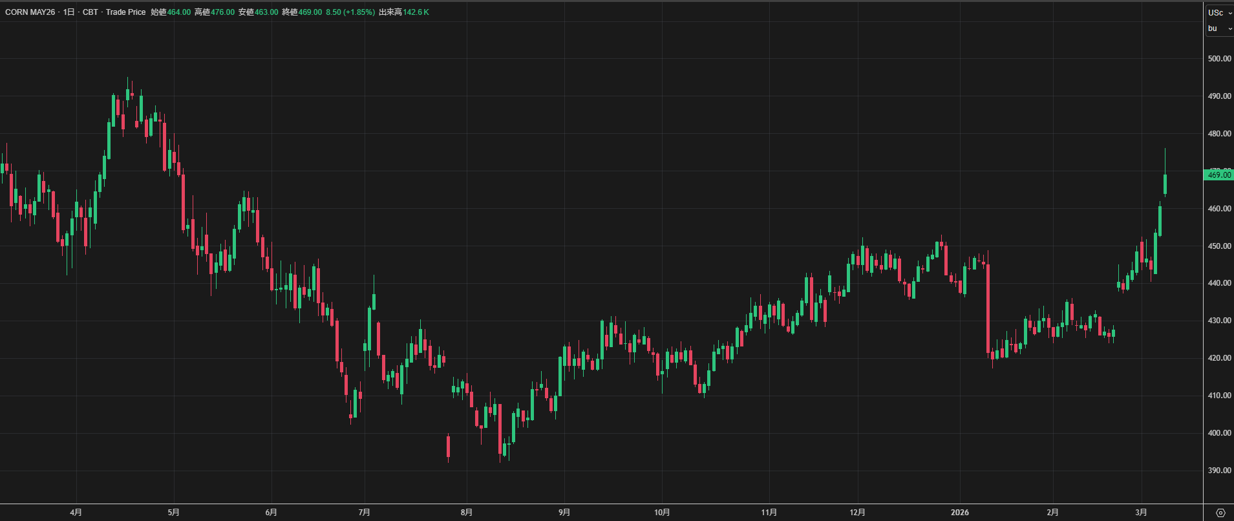Select the 9月 time axis marker
The height and width of the screenshot is (521, 1234).
coord(564,513)
